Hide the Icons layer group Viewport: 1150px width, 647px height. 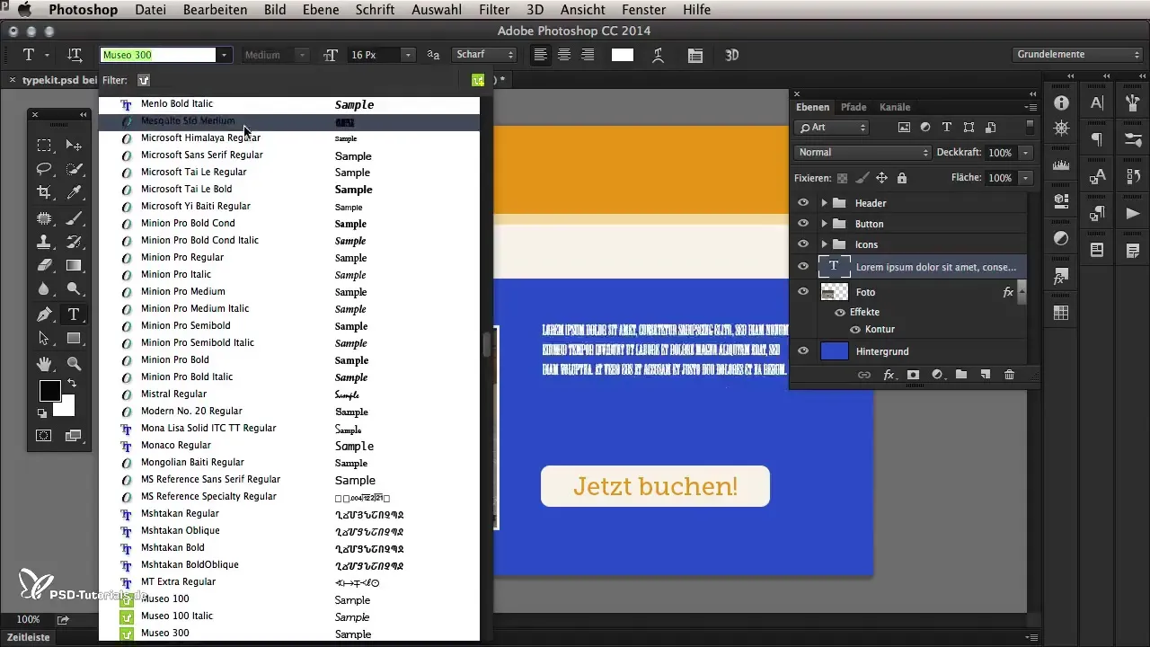point(803,244)
